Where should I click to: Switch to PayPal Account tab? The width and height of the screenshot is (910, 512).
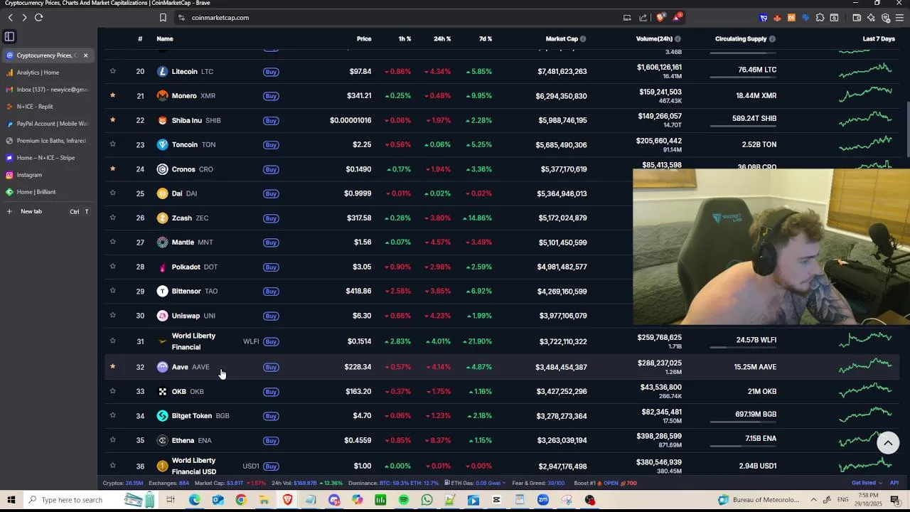tap(48, 124)
